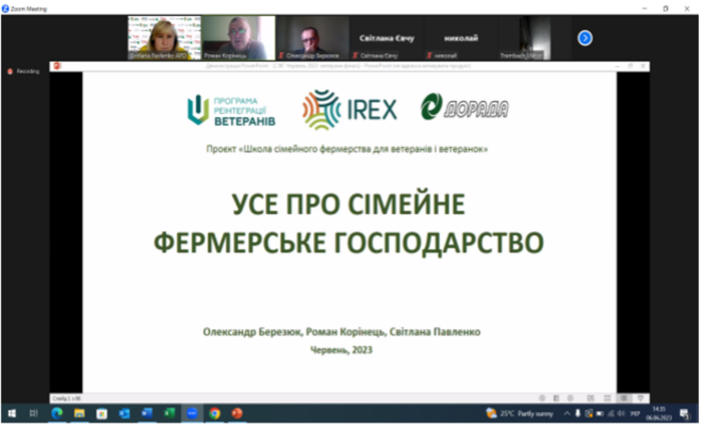Launch Microsoft Store taskbar icon

[x=102, y=413]
